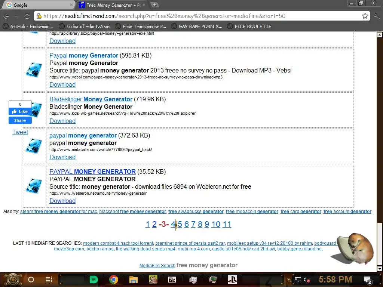Click the Facebook Like button
Viewport: 383px width, 287px height.
[20, 111]
